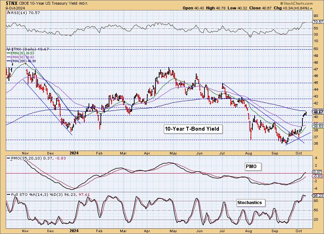Click the $TNX ticker symbol in the header
This screenshot has width=324, height=234.
coord(12,3)
